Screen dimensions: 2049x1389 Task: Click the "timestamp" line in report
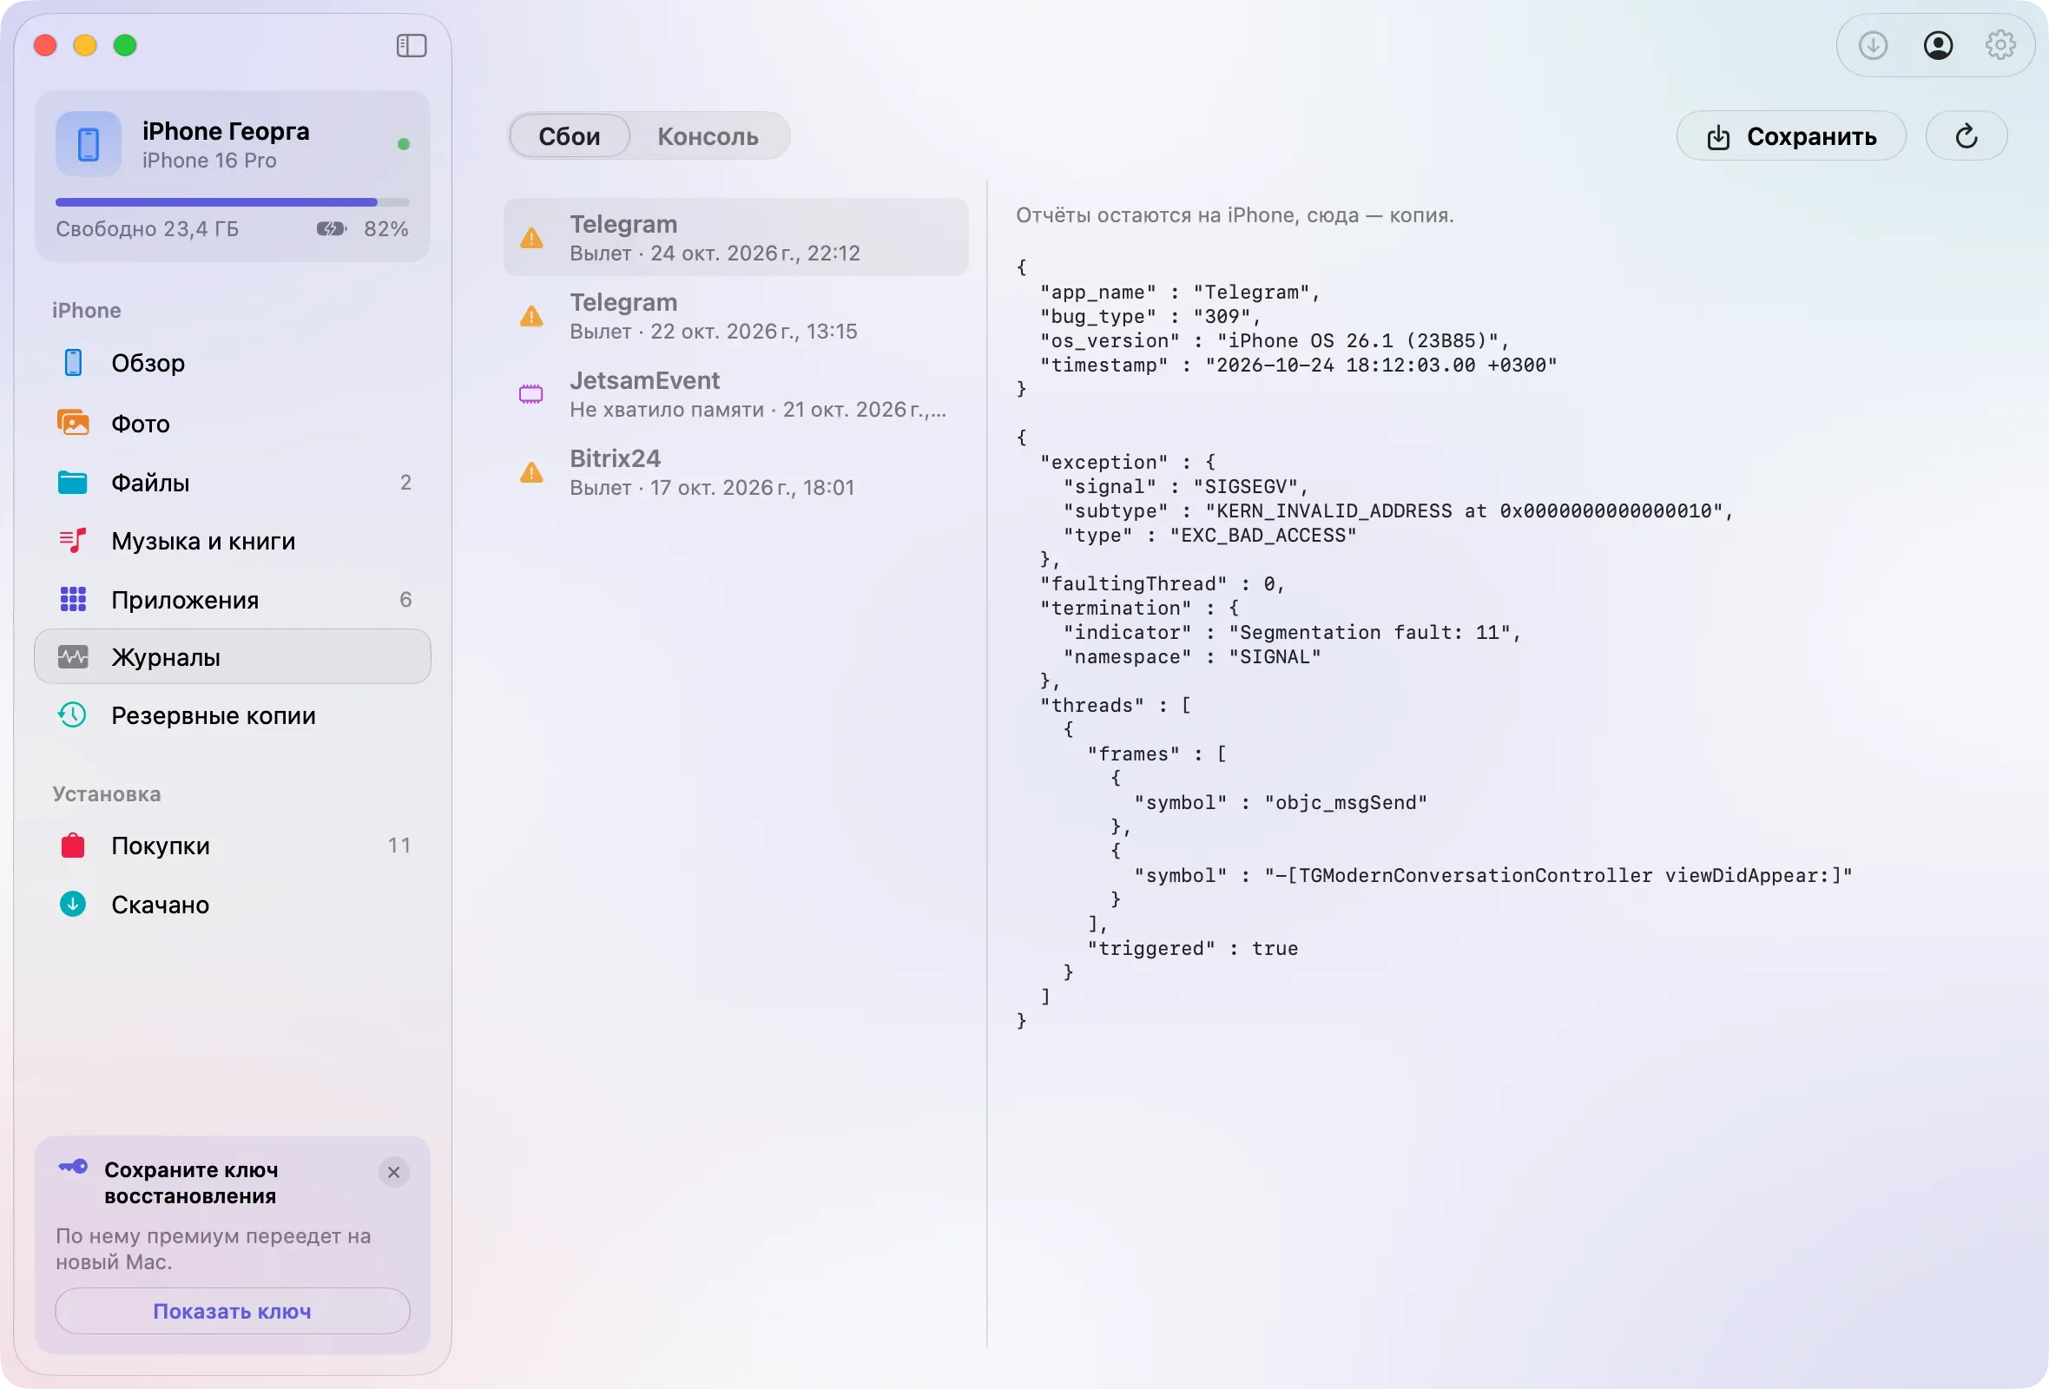click(x=1298, y=364)
